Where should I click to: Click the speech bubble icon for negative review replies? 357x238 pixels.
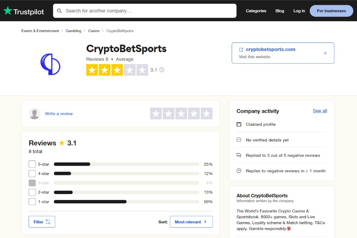click(239, 155)
